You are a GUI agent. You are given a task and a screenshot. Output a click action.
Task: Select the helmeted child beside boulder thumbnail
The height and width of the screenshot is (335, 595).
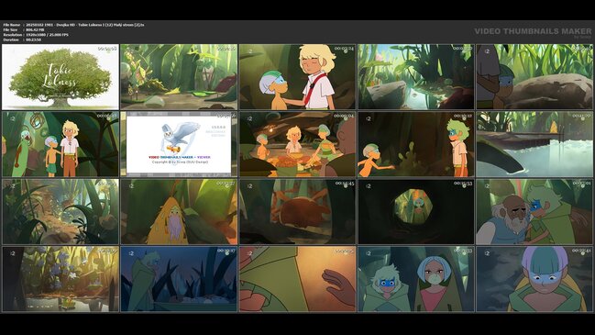pyautogui.click(x=534, y=77)
